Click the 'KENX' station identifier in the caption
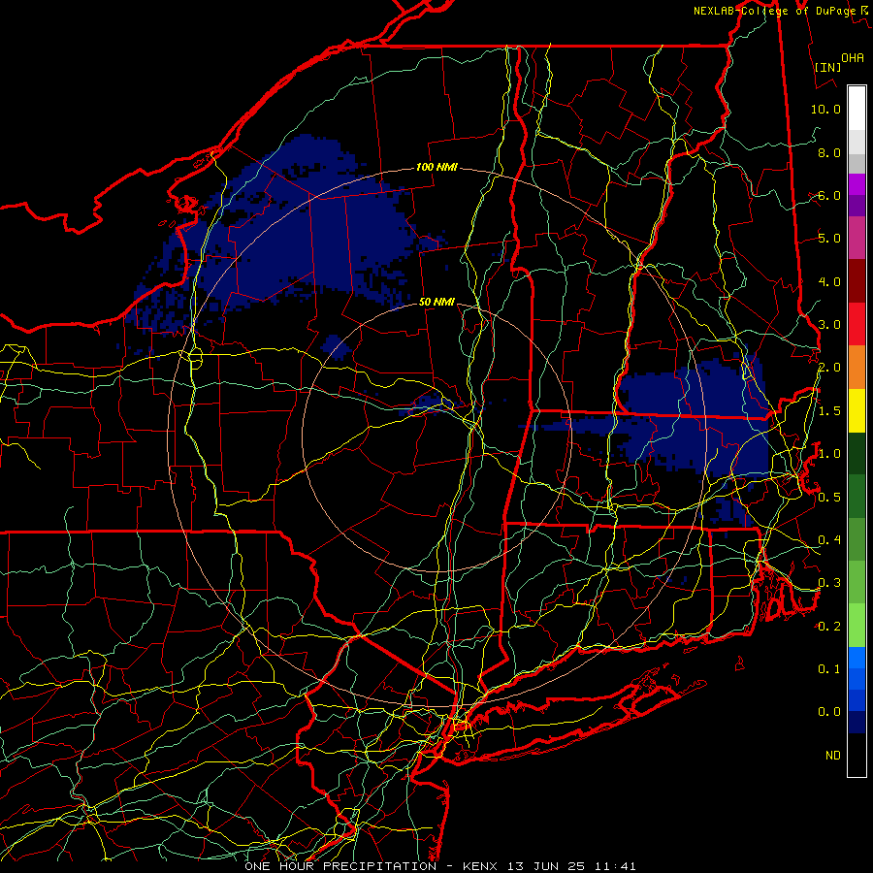The image size is (873, 873). pyautogui.click(x=482, y=866)
